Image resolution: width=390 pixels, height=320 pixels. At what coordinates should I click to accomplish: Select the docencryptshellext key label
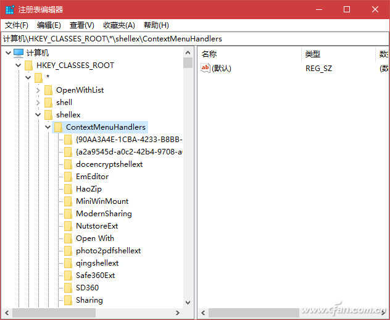point(109,164)
